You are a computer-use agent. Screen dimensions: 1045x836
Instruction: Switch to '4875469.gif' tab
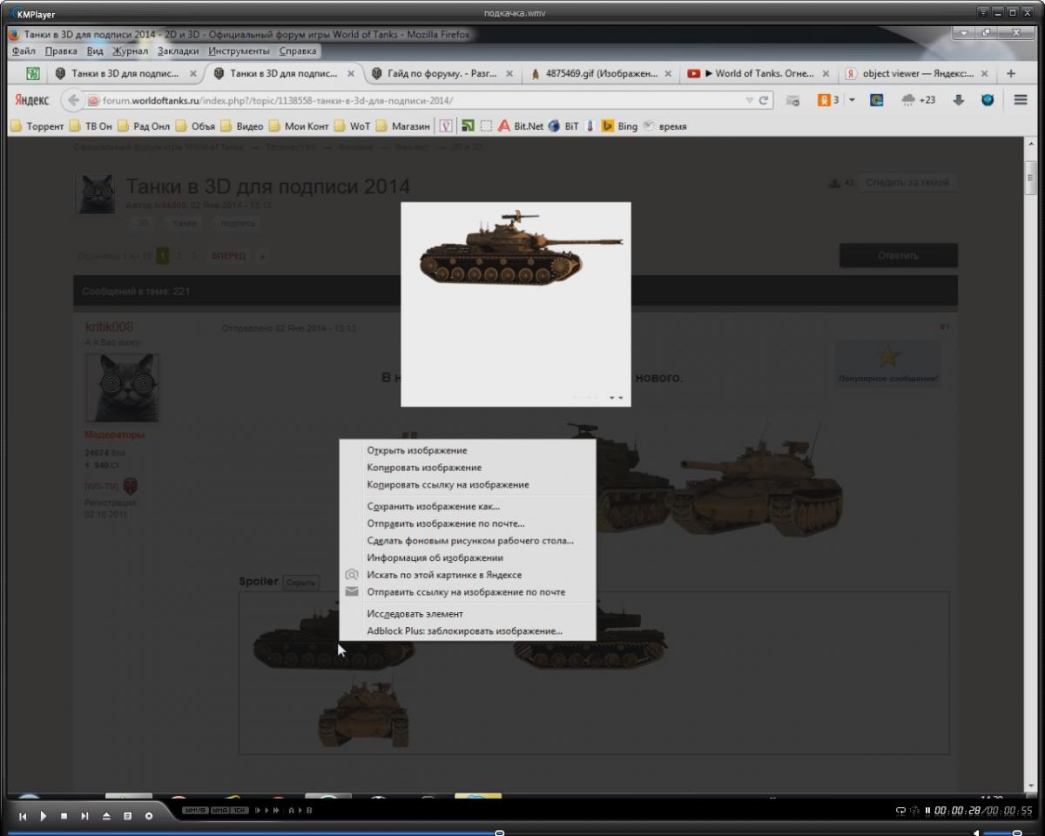coord(601,74)
